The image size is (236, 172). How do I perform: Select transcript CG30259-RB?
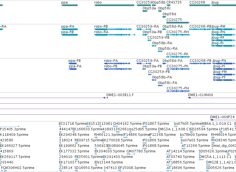[149, 40]
